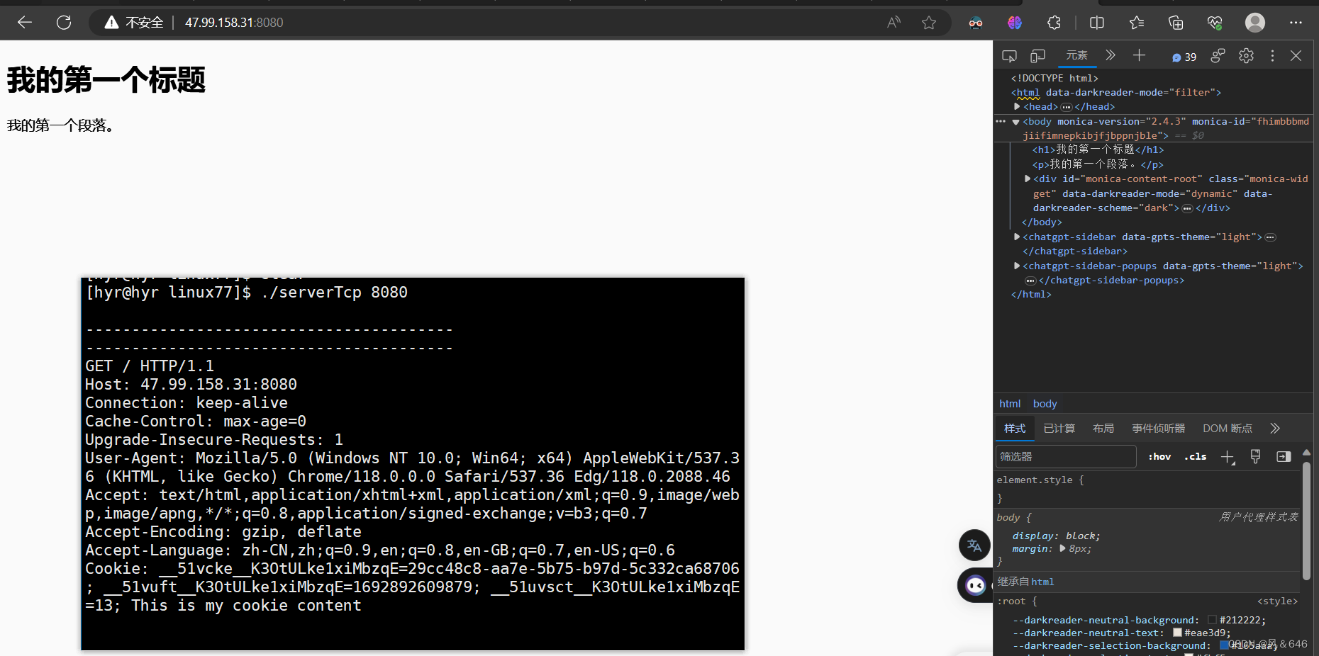Open the Extensions puzzle-piece icon
The height and width of the screenshot is (656, 1319).
point(1054,23)
